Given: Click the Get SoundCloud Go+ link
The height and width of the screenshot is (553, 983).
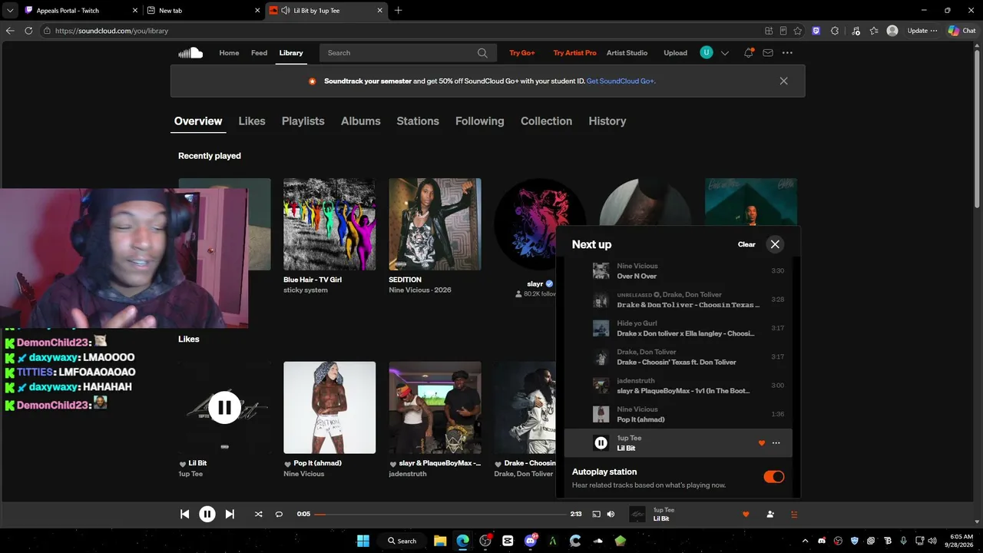Looking at the screenshot, I should tap(621, 81).
